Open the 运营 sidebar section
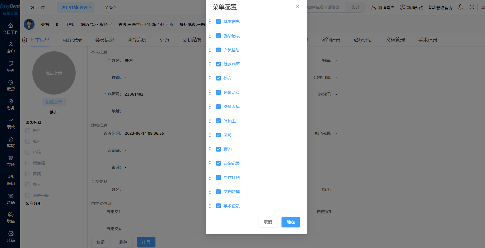The height and width of the screenshot is (248, 485). [11, 86]
